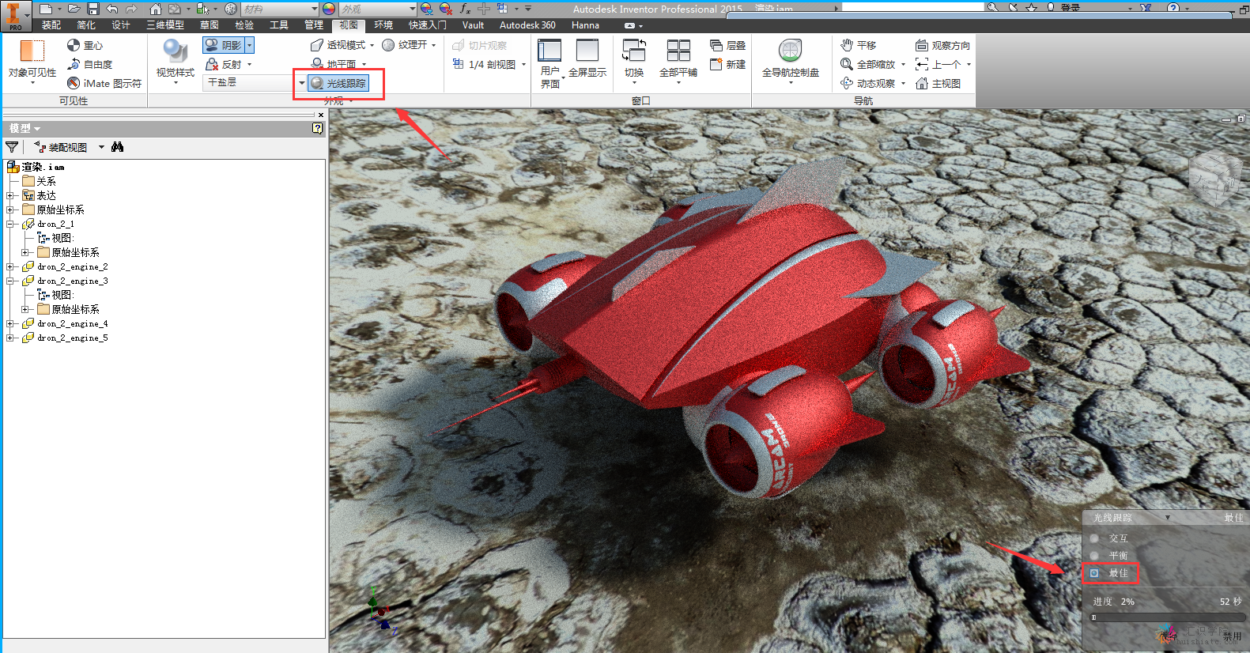Switch to the 装配 assemble ribbon tab
This screenshot has width=1250, height=653.
(51, 25)
